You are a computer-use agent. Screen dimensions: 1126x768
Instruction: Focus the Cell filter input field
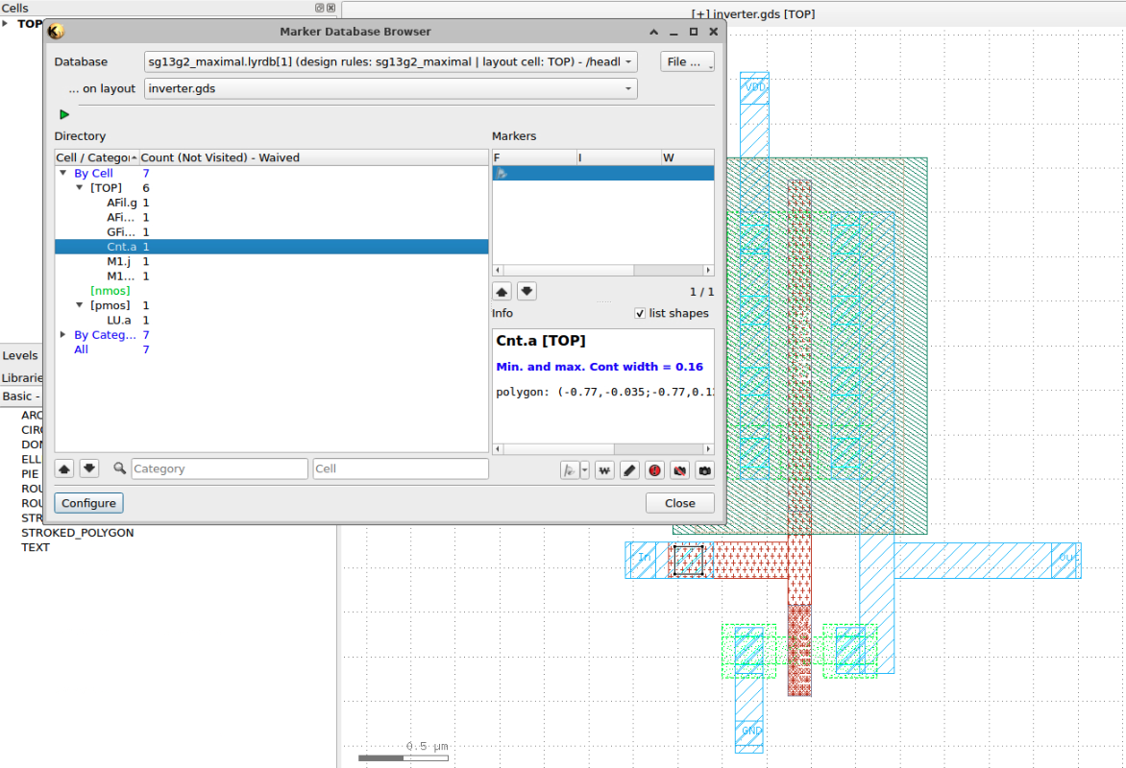click(401, 468)
